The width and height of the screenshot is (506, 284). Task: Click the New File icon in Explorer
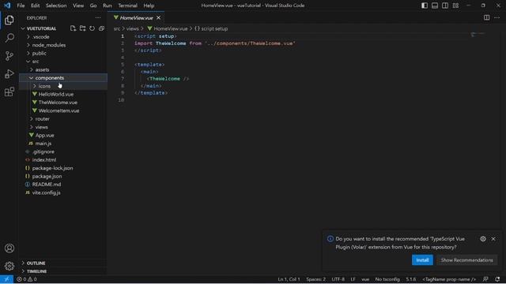73,28
